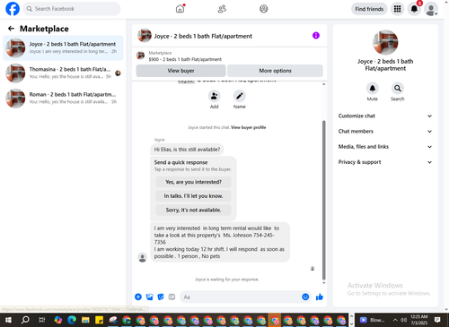Open the Facebook menu grid icon

click(x=397, y=9)
